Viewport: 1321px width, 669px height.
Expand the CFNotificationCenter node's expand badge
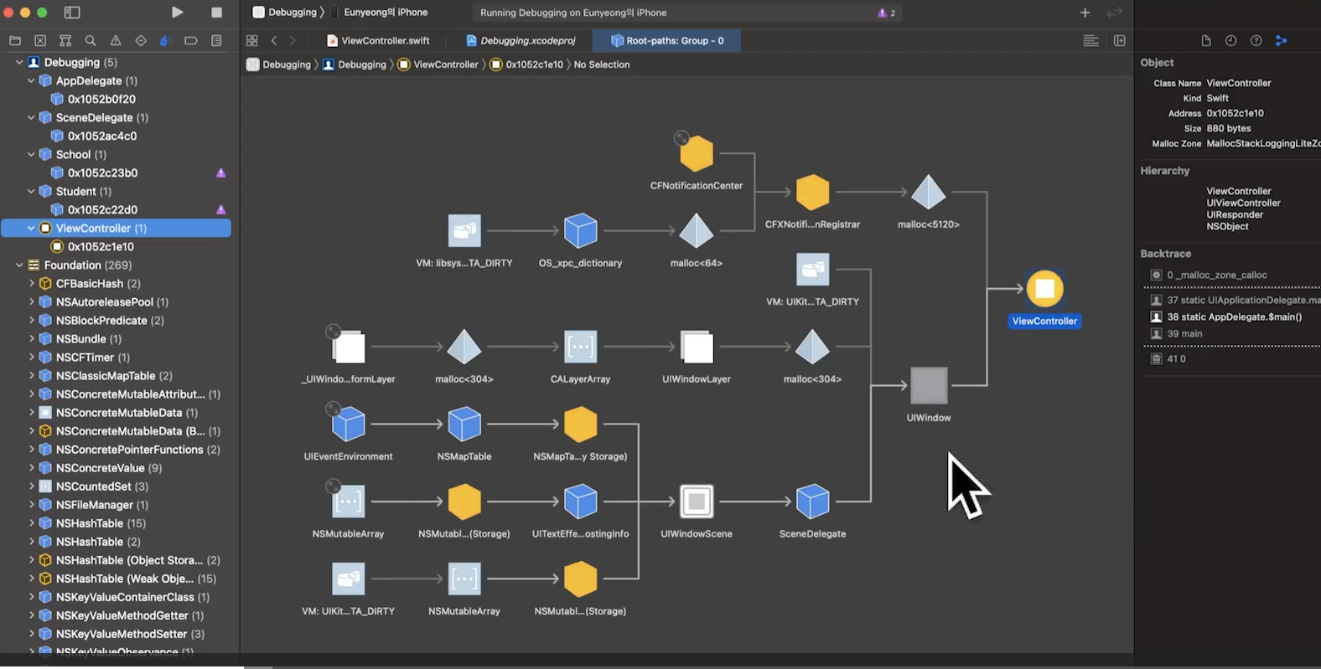point(681,138)
